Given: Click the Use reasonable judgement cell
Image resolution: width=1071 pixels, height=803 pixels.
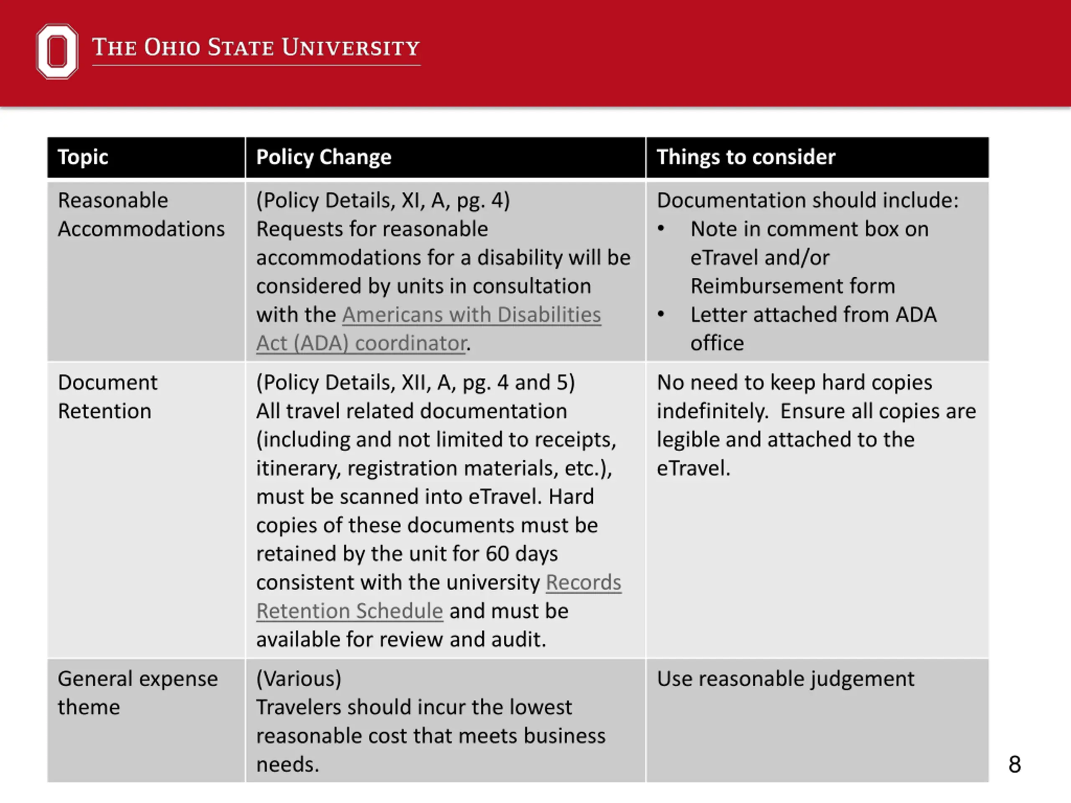Looking at the screenshot, I should pyautogui.click(x=817, y=720).
